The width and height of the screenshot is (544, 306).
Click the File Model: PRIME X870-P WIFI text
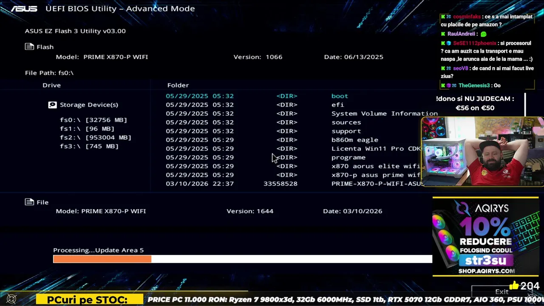click(x=101, y=211)
